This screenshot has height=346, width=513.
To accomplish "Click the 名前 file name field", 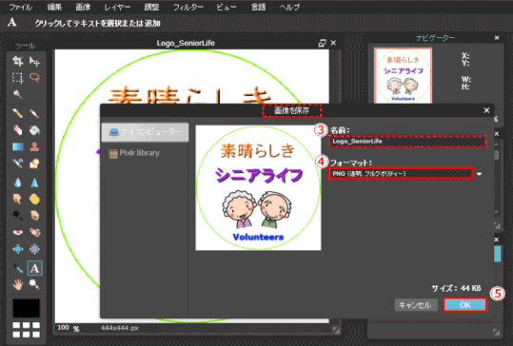I will [x=407, y=141].
